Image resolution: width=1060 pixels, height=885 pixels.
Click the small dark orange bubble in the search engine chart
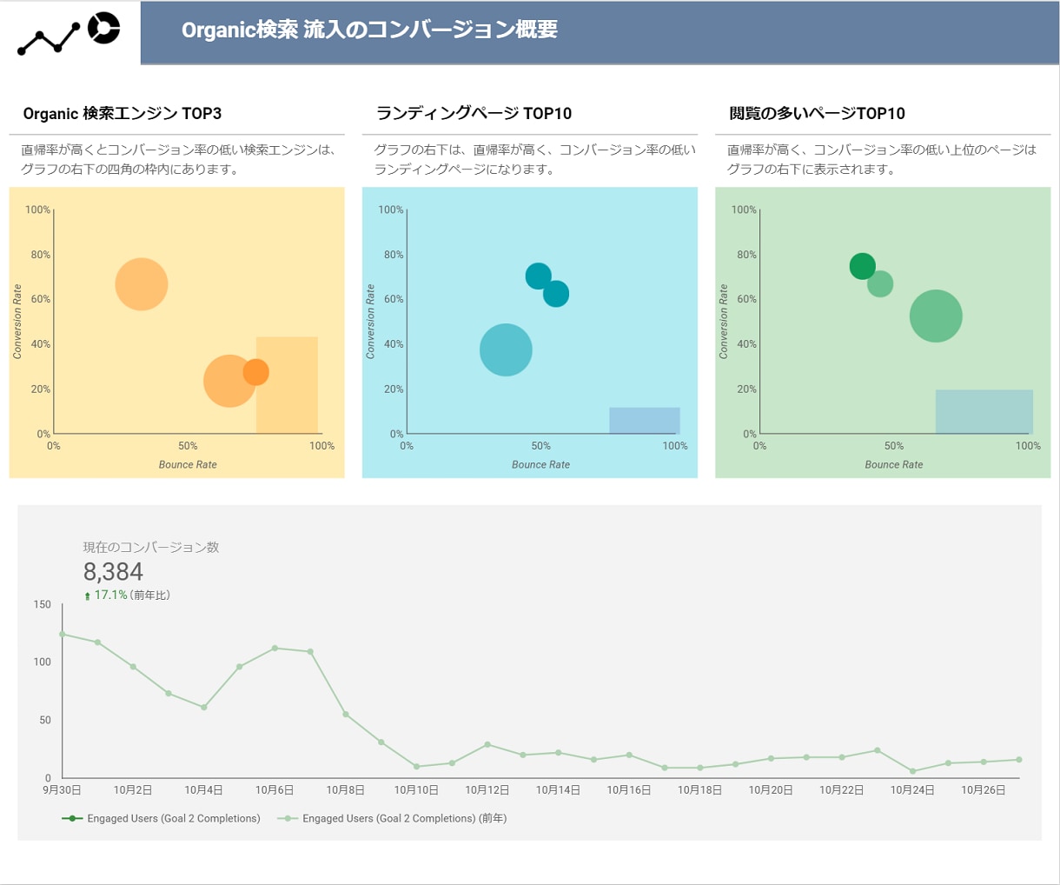(x=255, y=372)
